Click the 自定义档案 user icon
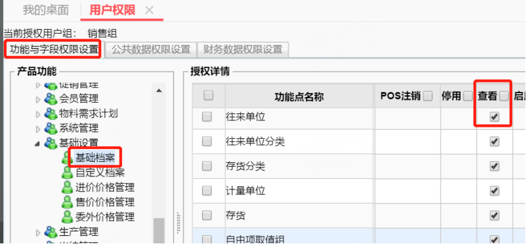526x244 pixels. click(x=68, y=172)
